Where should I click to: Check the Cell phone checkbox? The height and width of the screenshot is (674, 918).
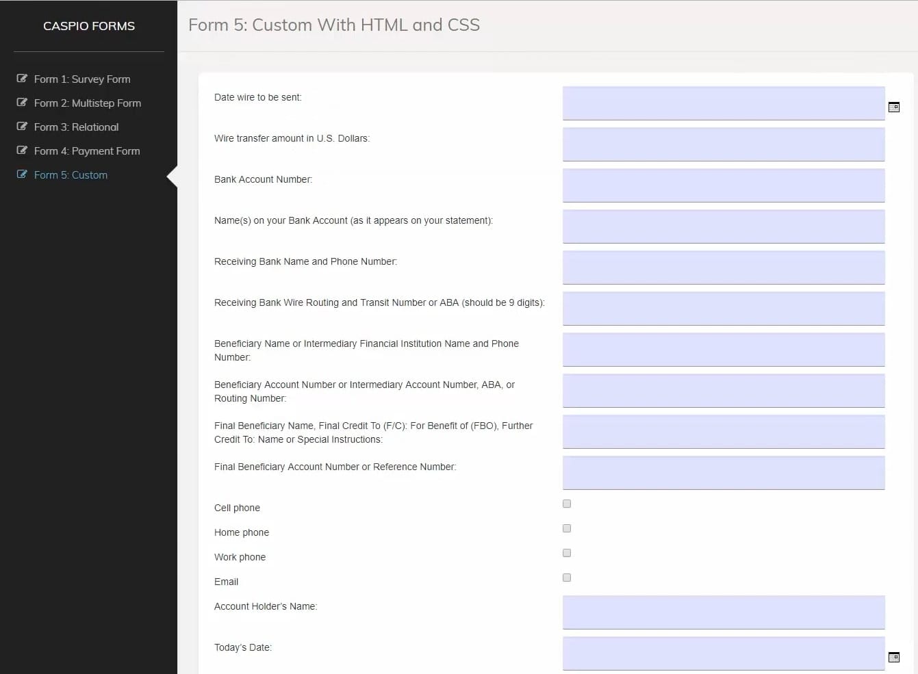pos(567,504)
